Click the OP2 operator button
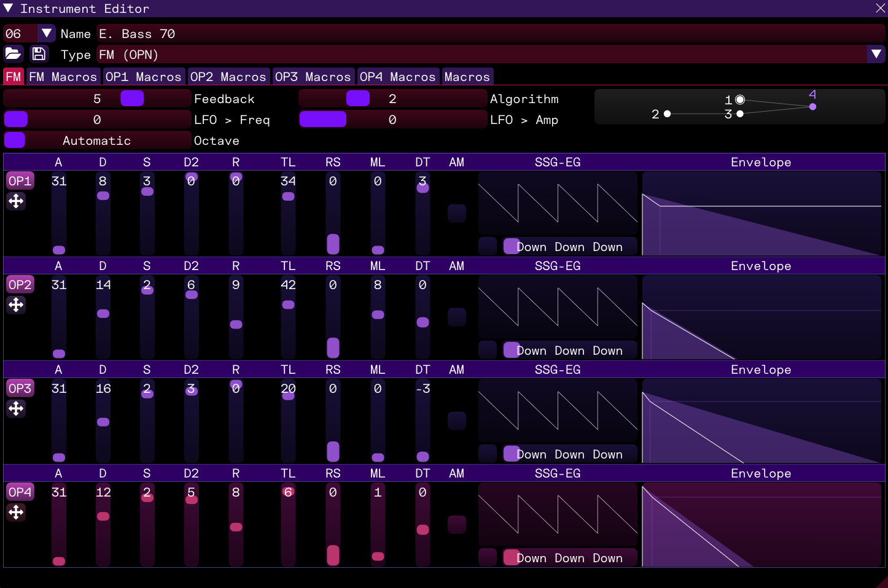 pos(20,285)
